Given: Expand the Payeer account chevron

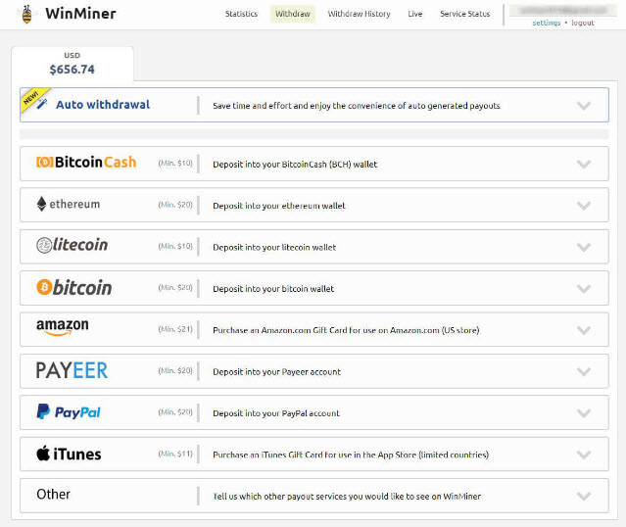Looking at the screenshot, I should (584, 371).
